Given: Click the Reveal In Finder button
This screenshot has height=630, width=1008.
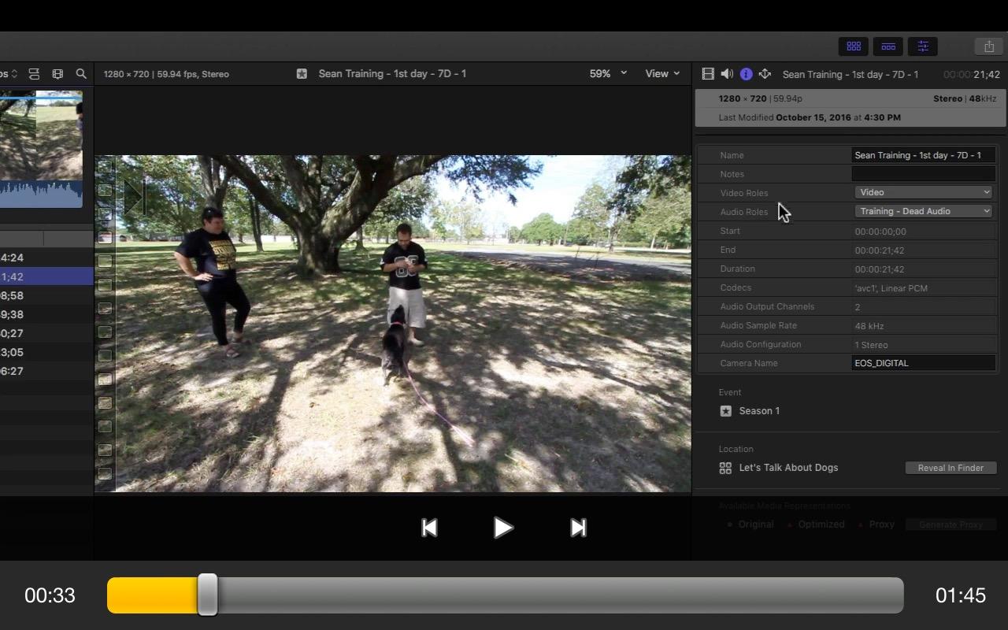Looking at the screenshot, I should 951,468.
